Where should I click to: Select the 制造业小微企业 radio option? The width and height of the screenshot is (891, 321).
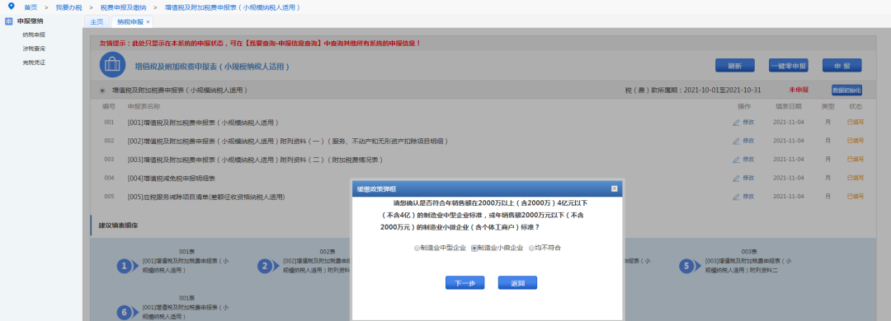[x=474, y=248]
